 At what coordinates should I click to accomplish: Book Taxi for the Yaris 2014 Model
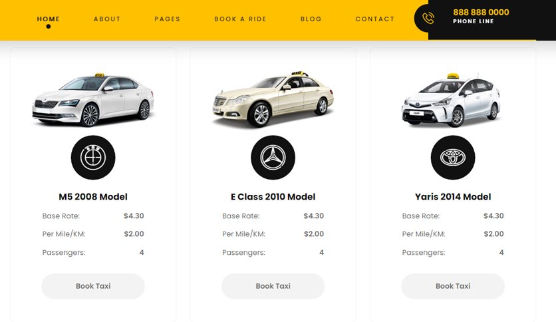pyautogui.click(x=453, y=286)
